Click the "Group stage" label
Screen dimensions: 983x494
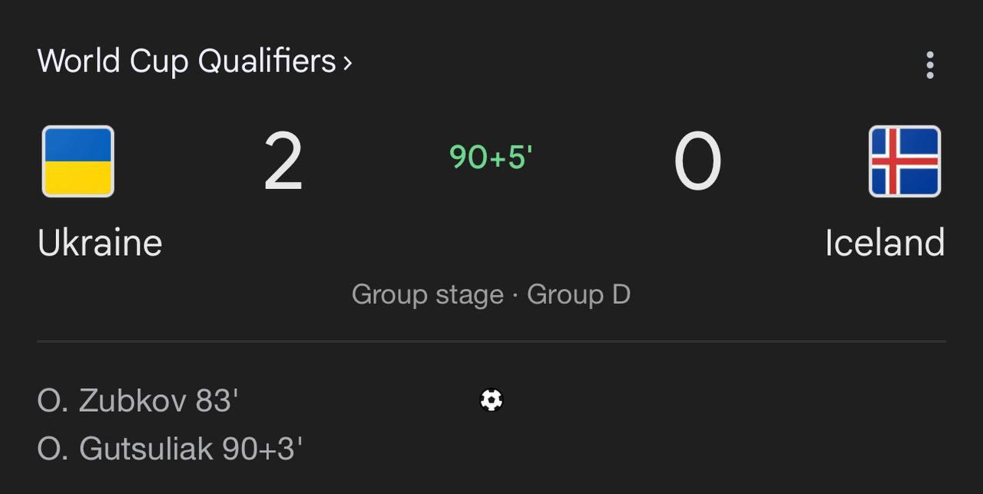[427, 295]
